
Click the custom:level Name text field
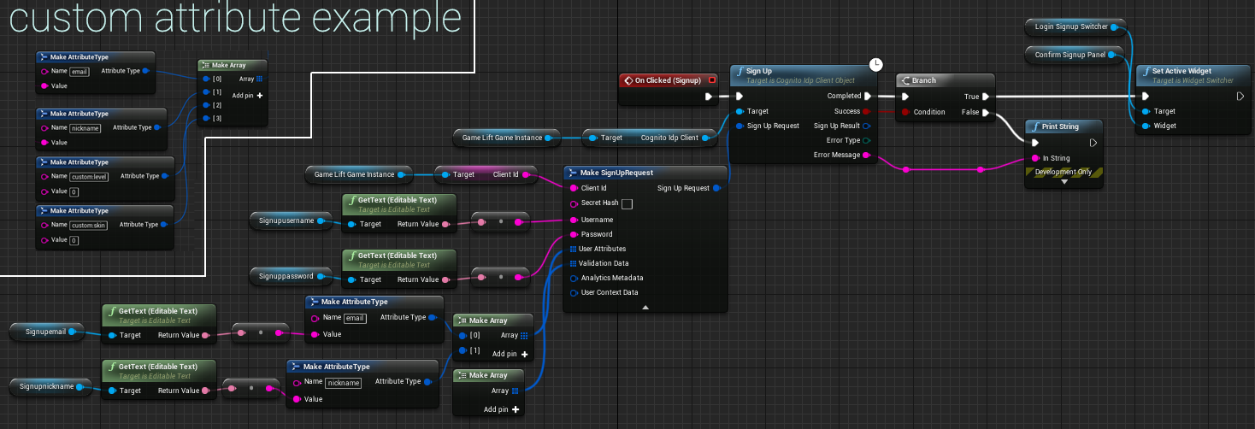click(88, 176)
